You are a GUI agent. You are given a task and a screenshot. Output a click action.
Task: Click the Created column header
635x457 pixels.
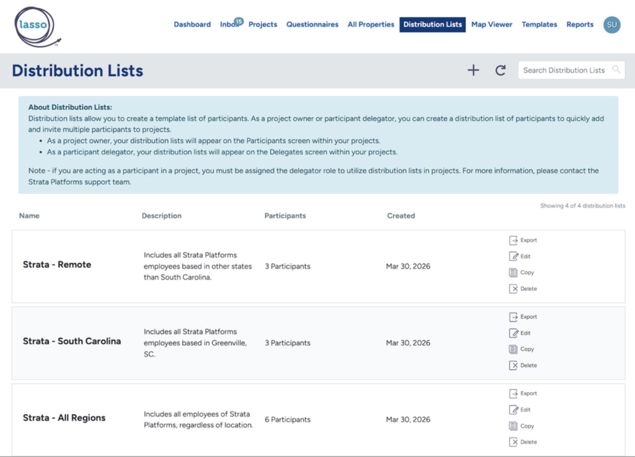coord(401,216)
